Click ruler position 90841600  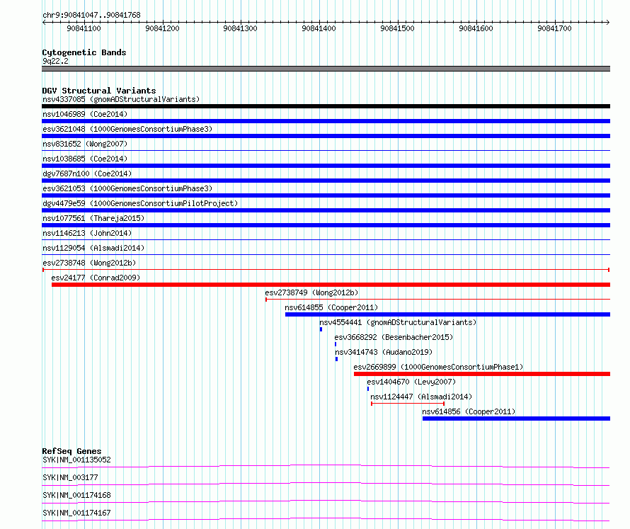pos(476,28)
